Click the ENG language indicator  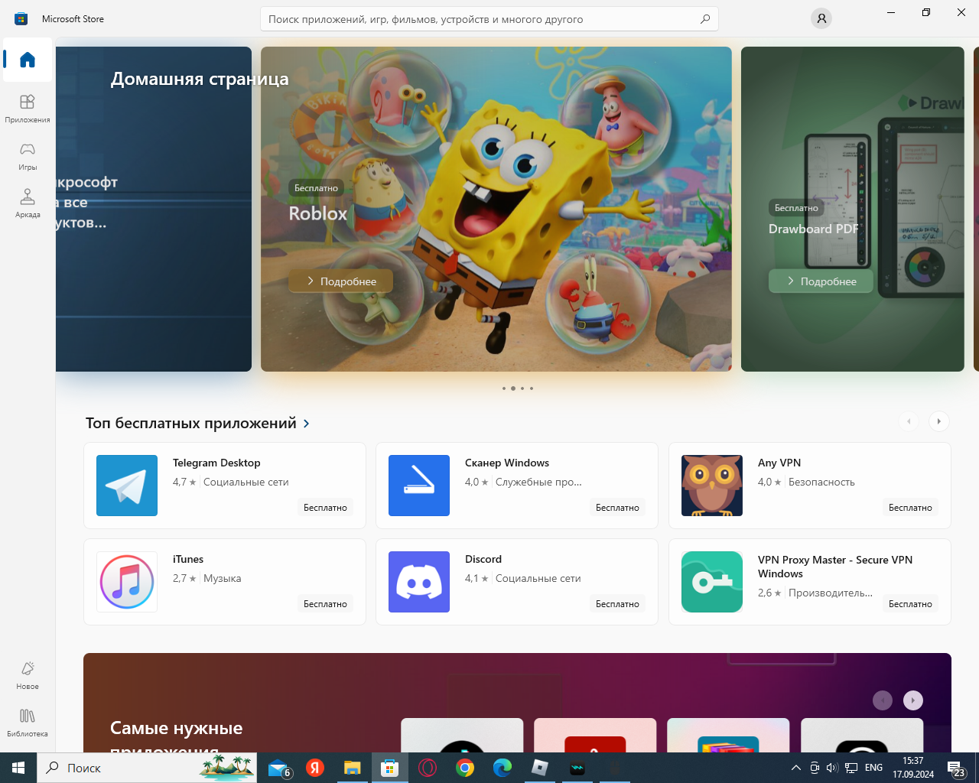(873, 768)
